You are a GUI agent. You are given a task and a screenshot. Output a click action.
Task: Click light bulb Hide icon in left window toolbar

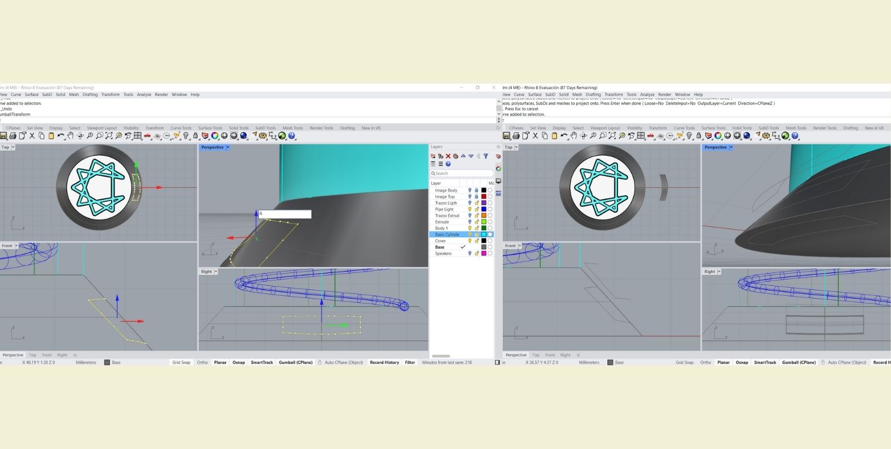(186, 136)
